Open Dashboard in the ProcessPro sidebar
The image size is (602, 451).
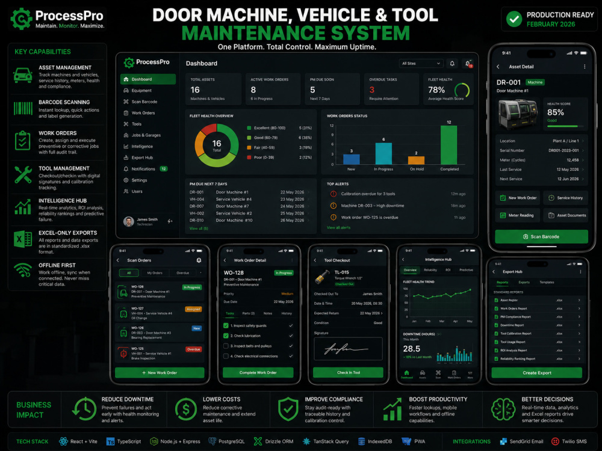click(x=148, y=79)
